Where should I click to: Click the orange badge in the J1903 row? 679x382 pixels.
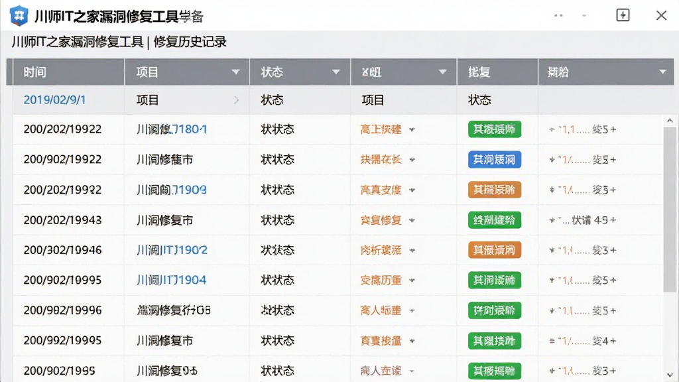point(495,190)
